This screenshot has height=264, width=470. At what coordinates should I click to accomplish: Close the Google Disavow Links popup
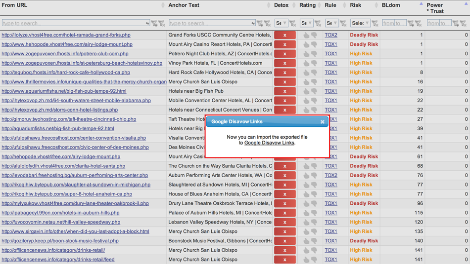tap(322, 122)
